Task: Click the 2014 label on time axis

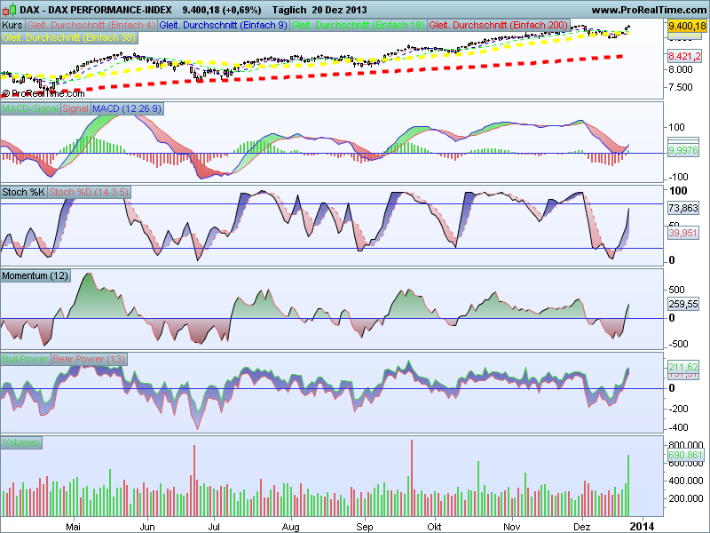Action: (643, 526)
